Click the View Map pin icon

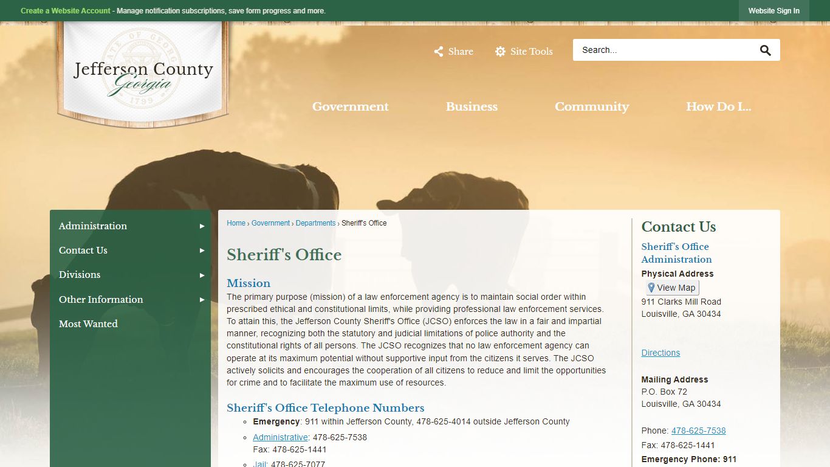coord(651,288)
